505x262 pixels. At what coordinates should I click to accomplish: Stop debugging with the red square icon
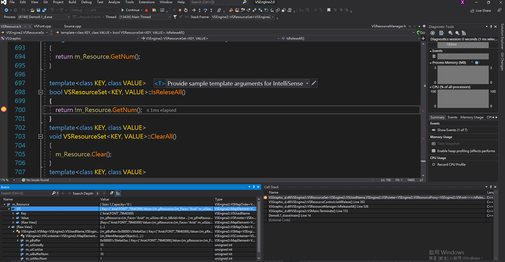click(x=180, y=10)
